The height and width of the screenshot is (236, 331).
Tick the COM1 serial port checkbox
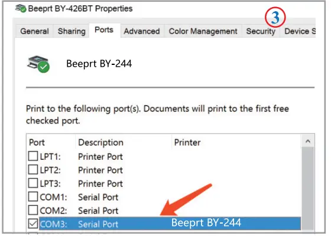pyautogui.click(x=33, y=196)
